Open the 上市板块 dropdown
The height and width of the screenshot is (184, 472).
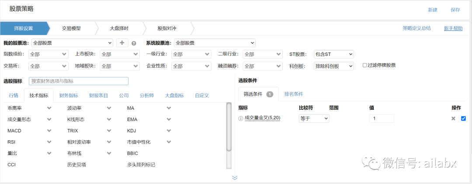click(x=120, y=54)
